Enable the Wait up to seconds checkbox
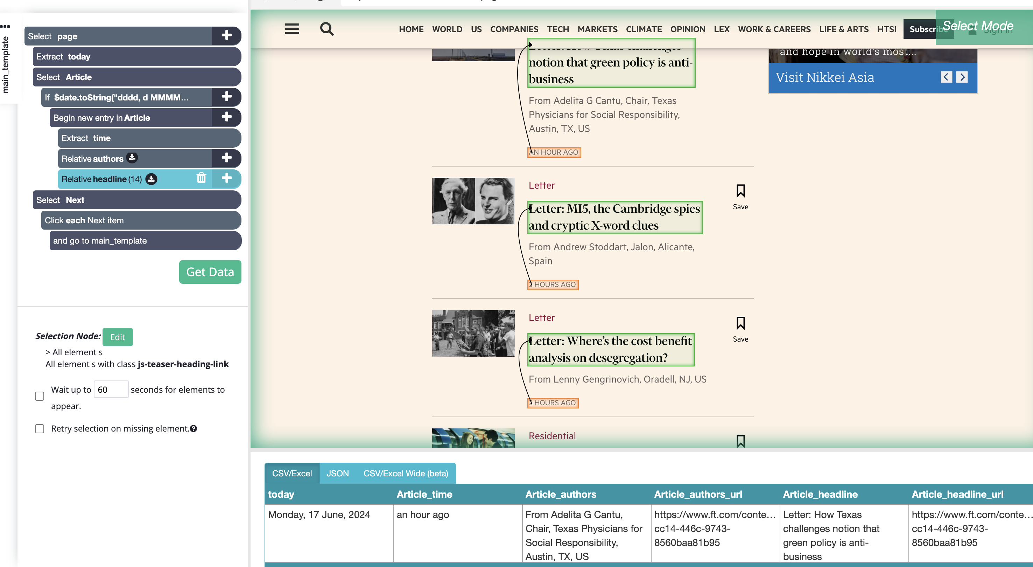Screen dimensions: 1033x567 click(x=39, y=396)
